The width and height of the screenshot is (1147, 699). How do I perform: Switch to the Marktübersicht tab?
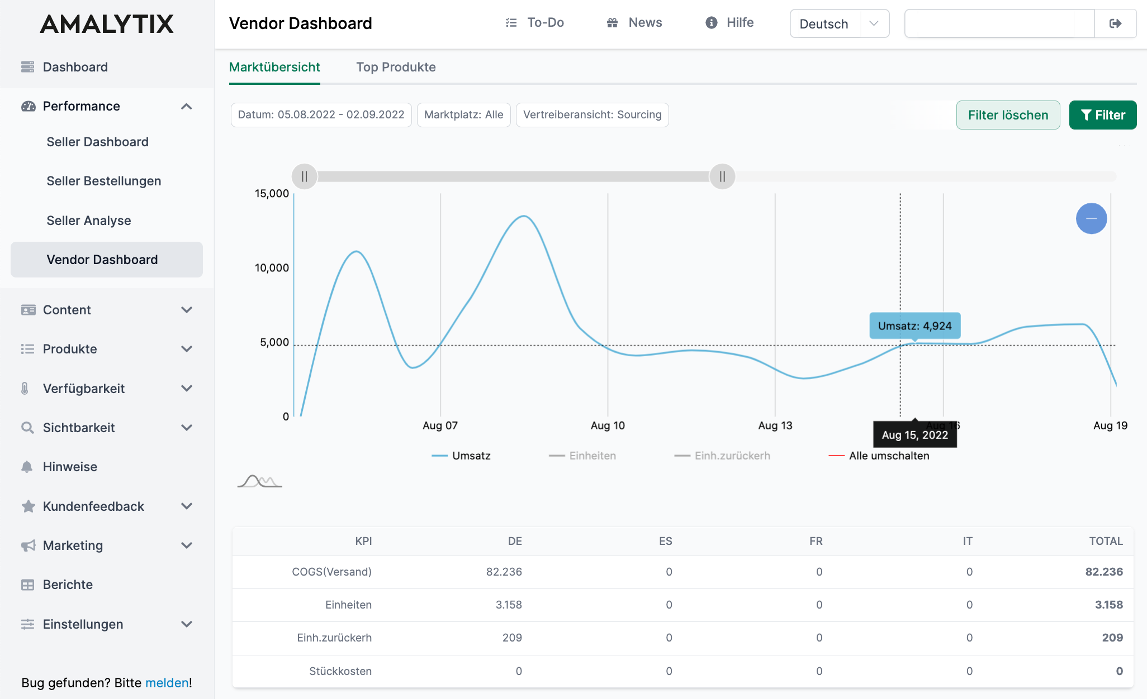click(274, 67)
